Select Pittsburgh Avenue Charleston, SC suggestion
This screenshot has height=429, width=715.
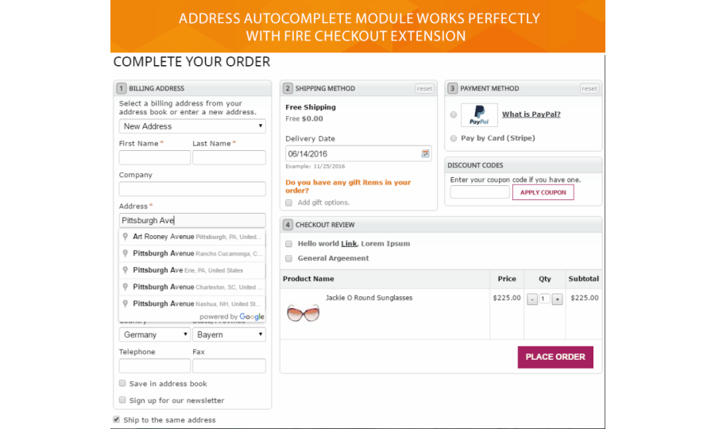pos(191,287)
